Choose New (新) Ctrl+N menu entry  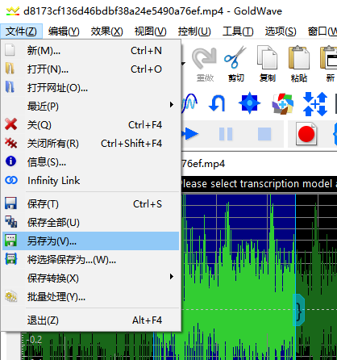click(90, 50)
